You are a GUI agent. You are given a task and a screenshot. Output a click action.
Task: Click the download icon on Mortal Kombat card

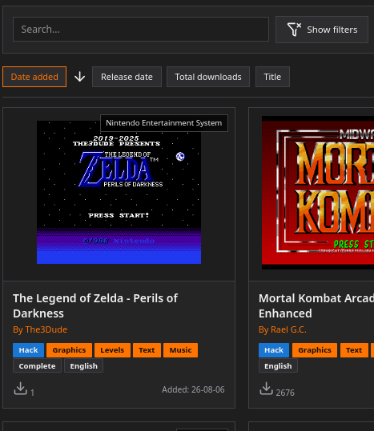coord(266,389)
